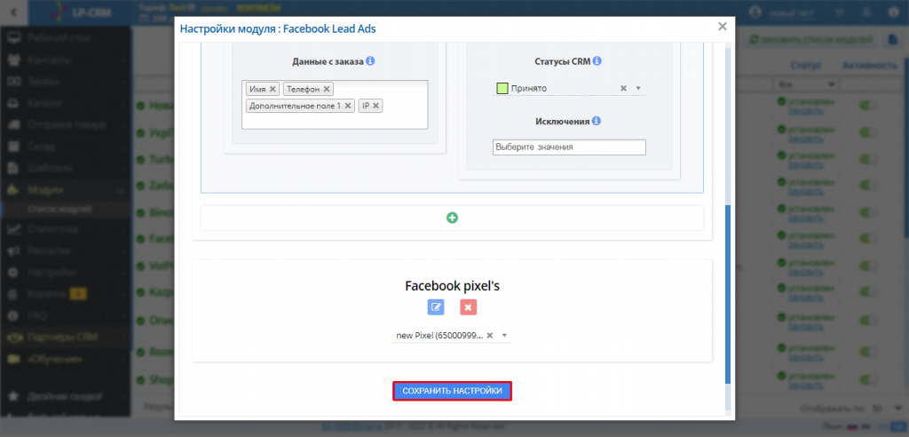Open info tooltip for Исключения
The width and height of the screenshot is (909, 437).
pyautogui.click(x=597, y=122)
